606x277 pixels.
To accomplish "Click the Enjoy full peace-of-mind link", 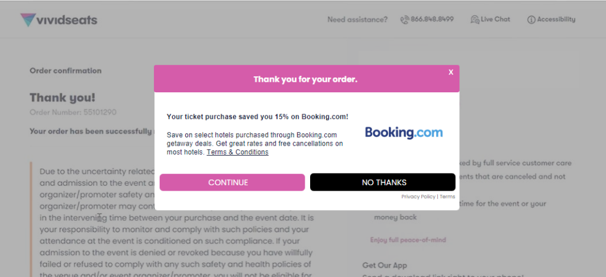I will [408, 240].
